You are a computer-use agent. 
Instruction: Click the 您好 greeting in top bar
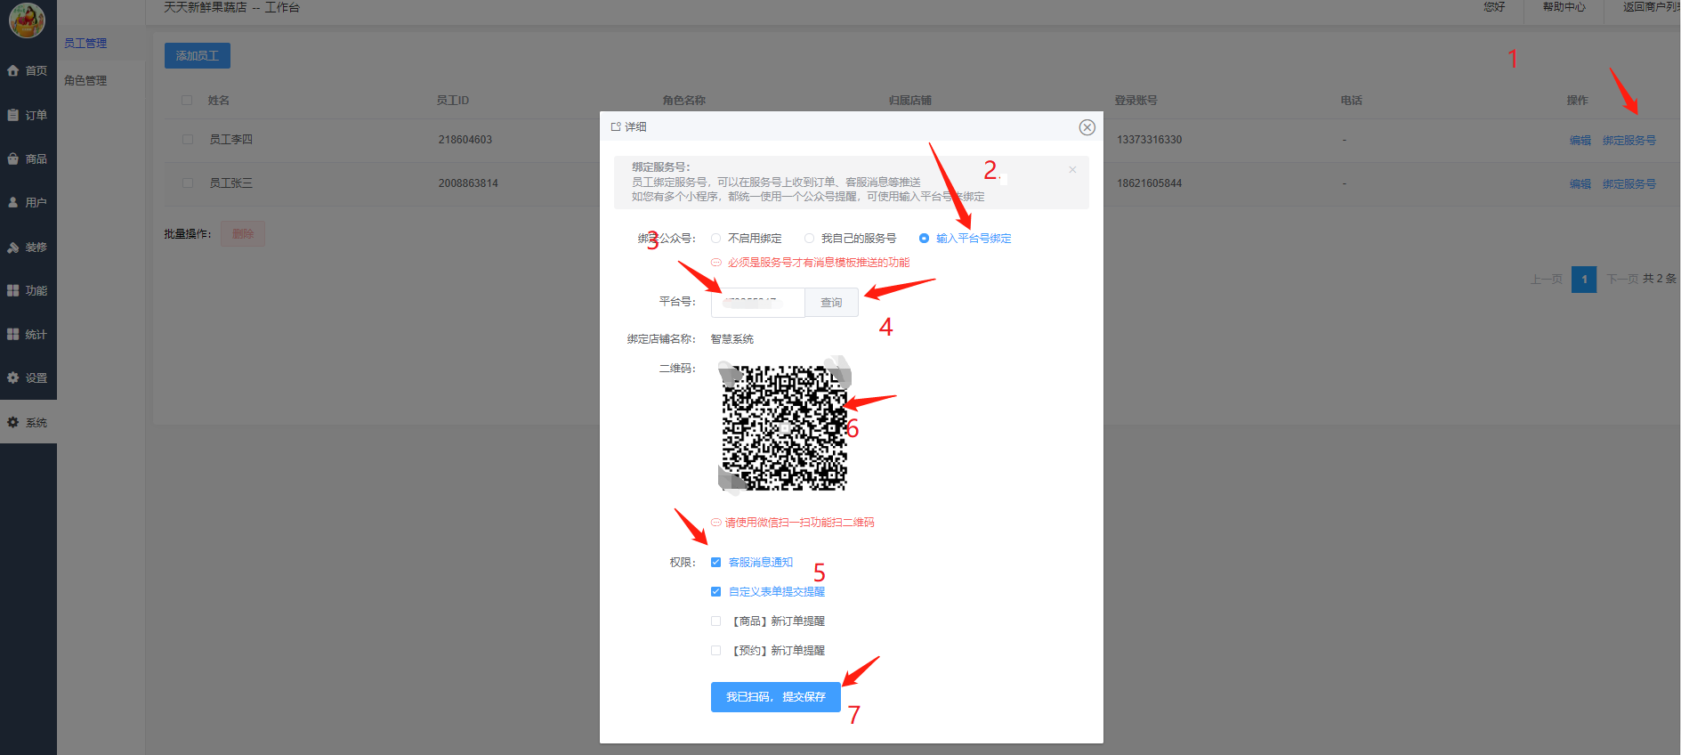[x=1494, y=6]
